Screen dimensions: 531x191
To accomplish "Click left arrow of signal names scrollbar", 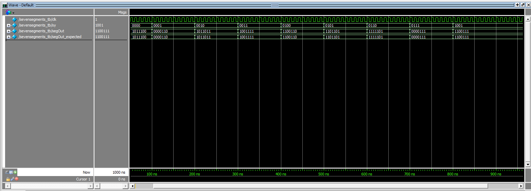I will [x=8, y=186].
